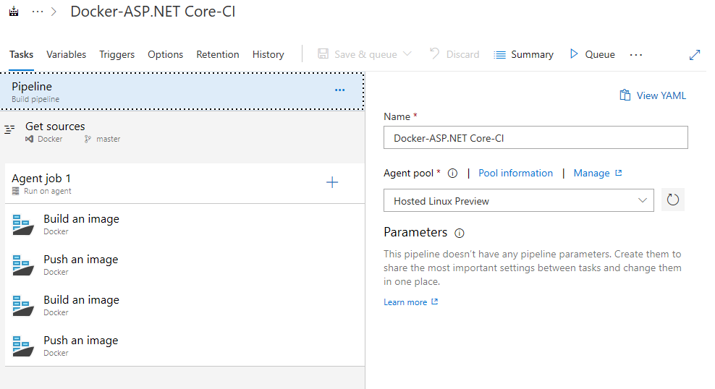Switch to the Tasks tab
The height and width of the screenshot is (389, 715).
point(22,55)
